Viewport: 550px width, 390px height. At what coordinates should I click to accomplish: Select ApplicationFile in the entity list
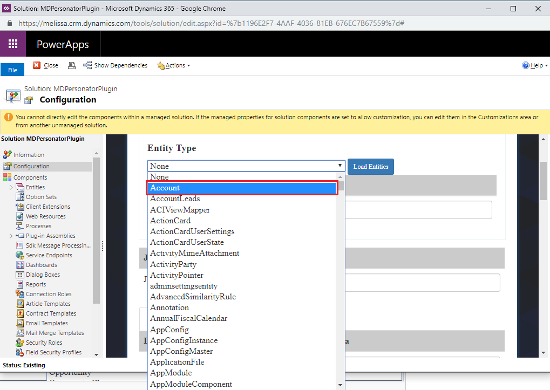pyautogui.click(x=242, y=362)
